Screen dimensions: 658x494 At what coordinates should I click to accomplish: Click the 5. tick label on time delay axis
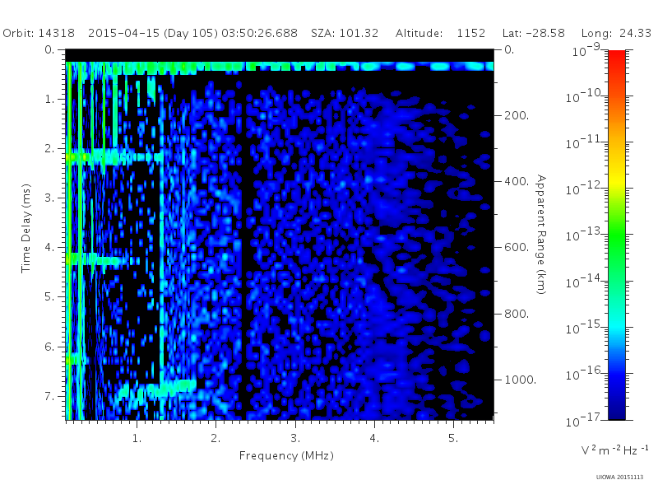(50, 297)
